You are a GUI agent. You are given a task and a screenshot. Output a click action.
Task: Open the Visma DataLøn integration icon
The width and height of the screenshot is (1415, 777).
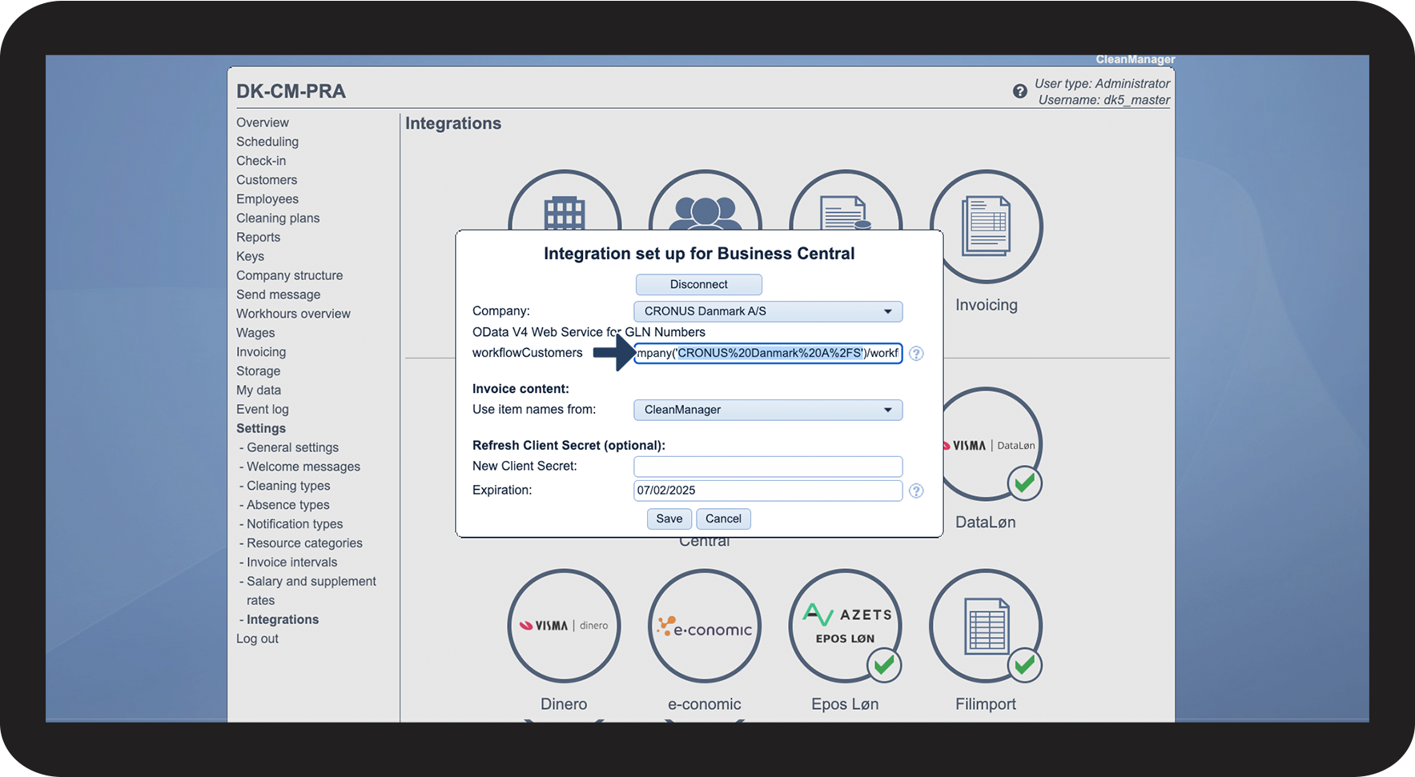pos(991,445)
